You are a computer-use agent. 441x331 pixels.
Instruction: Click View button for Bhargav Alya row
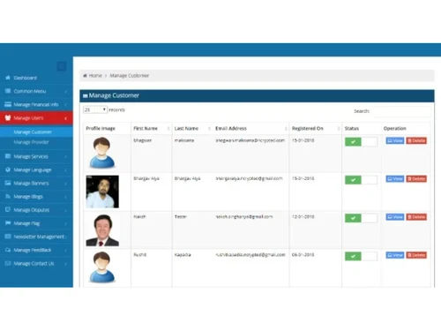tap(395, 179)
